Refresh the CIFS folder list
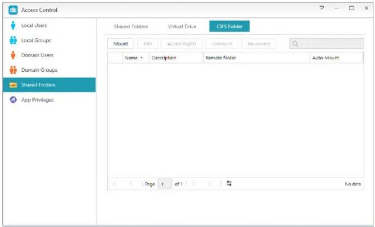Screen dimensions: 375x227 click(229, 183)
